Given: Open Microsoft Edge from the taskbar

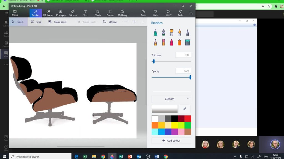Looking at the screenshot, I should [x=77, y=157].
